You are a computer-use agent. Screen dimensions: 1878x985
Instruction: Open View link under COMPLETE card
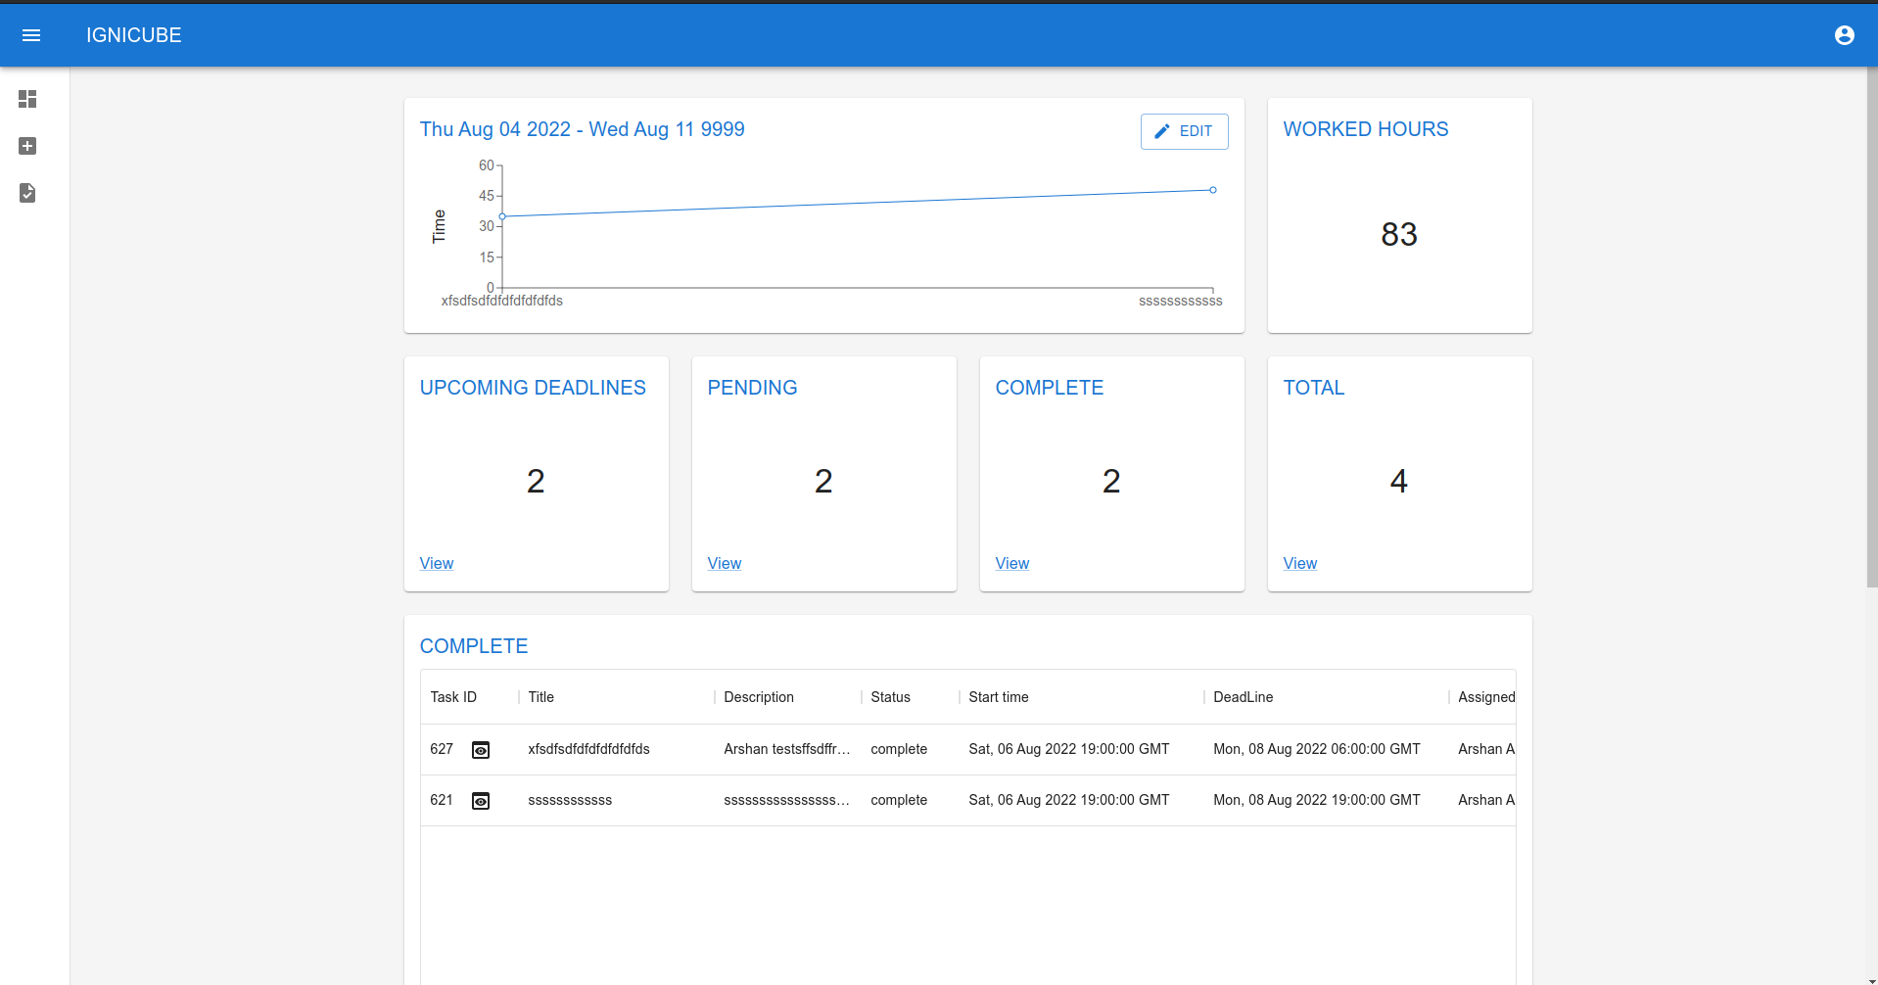[1011, 563]
